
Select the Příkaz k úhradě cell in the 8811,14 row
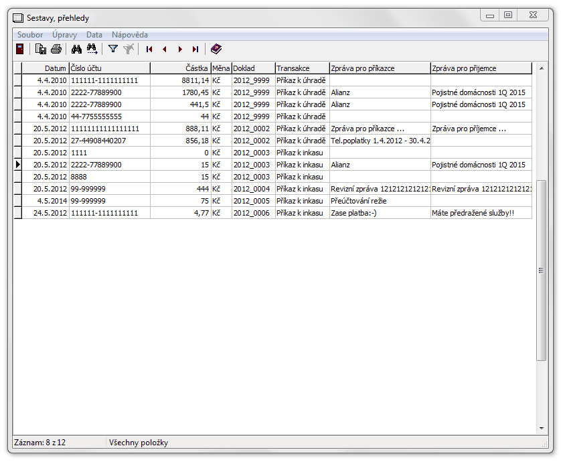[x=303, y=80]
